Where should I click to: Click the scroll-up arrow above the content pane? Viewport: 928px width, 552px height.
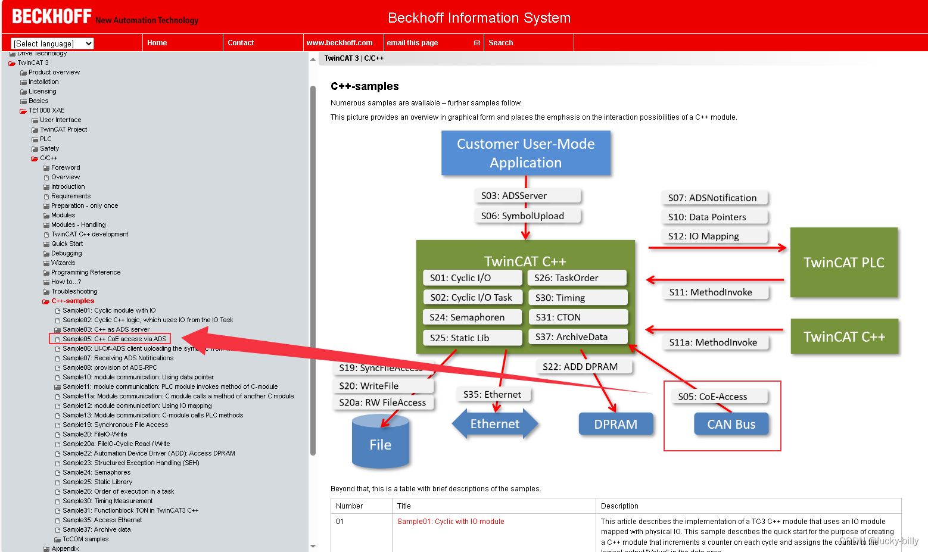coord(313,59)
